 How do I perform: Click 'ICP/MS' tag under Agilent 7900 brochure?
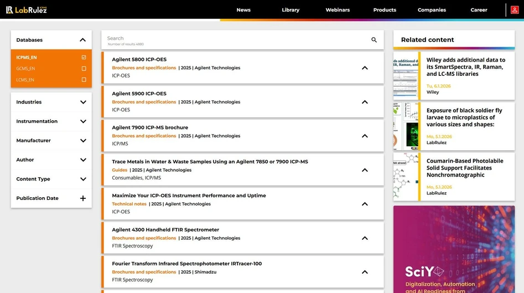(120, 143)
